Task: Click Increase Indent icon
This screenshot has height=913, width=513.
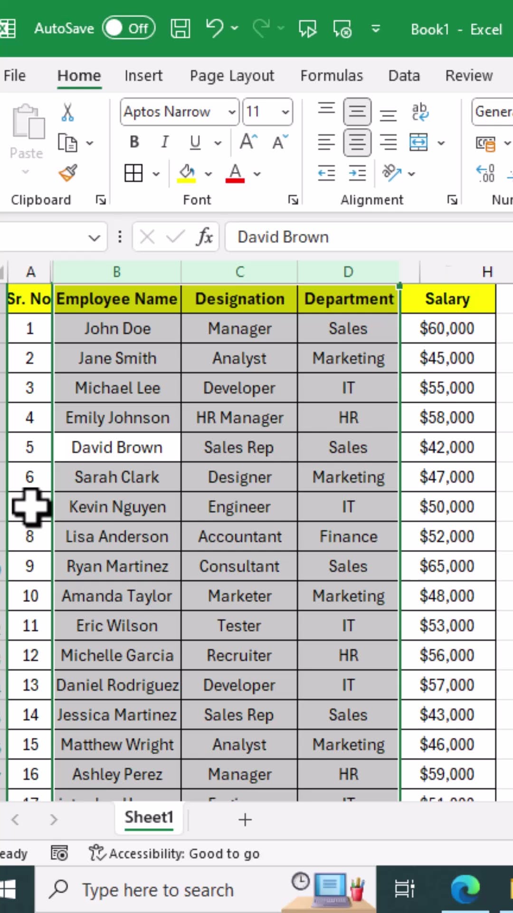Action: [357, 173]
